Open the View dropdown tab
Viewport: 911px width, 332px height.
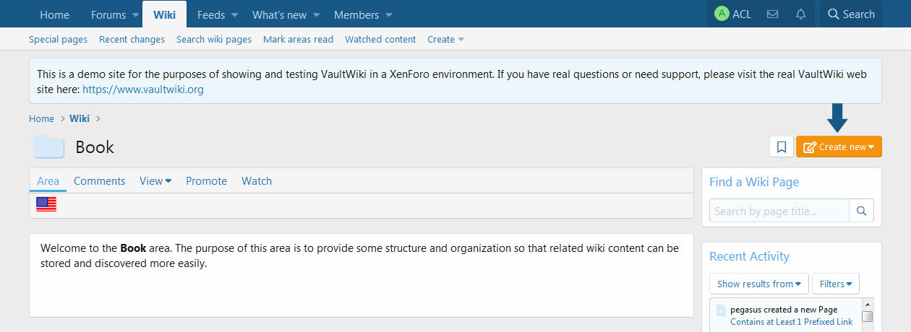(x=155, y=181)
